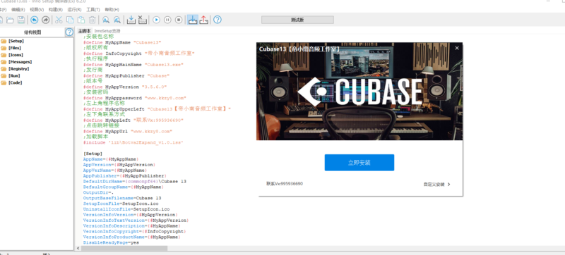Click the #define InfoCopyright line

tap(138, 54)
